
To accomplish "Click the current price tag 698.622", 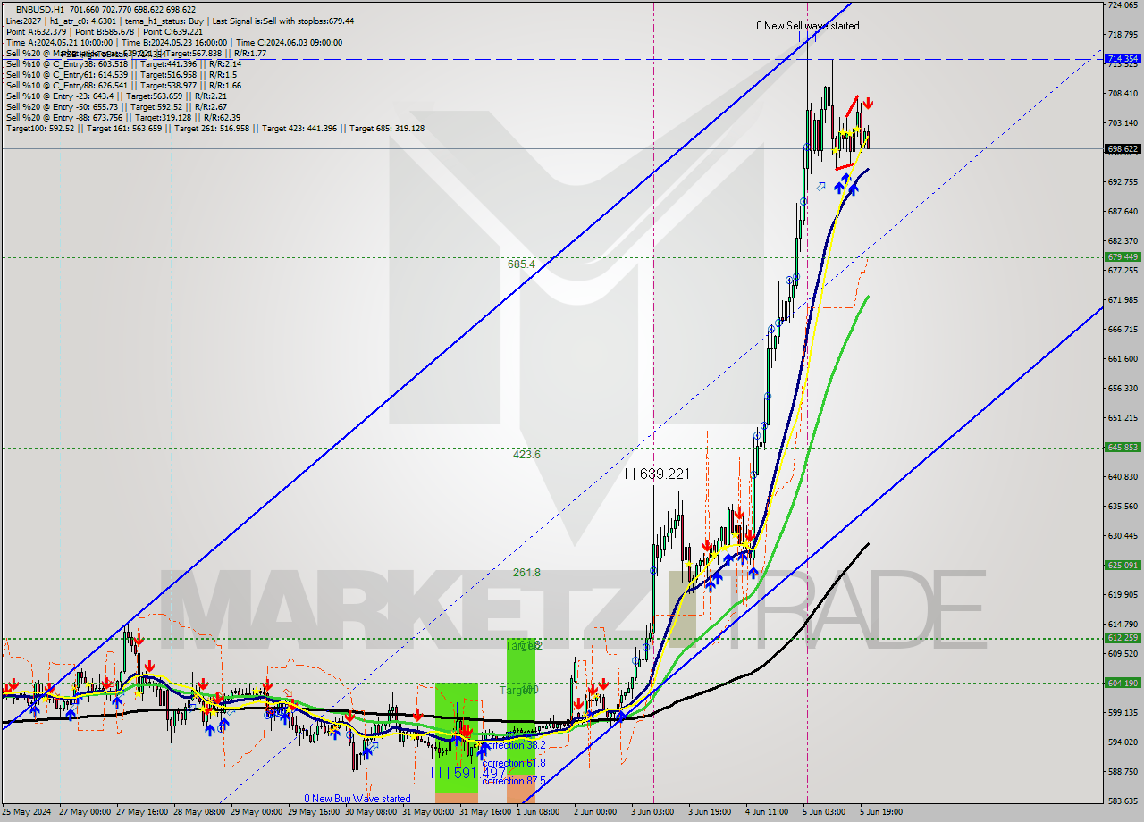I will pyautogui.click(x=1123, y=148).
